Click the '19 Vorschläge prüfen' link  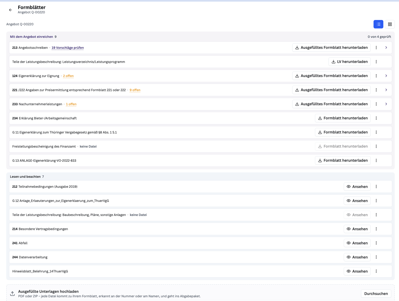click(x=68, y=48)
